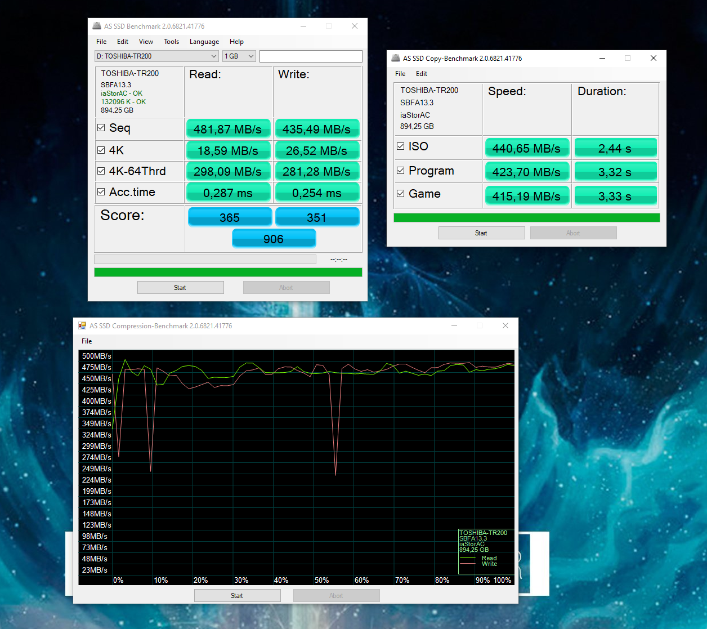Maximize the AS SSD Copy-Benchmark window
The image size is (707, 629).
coord(628,59)
